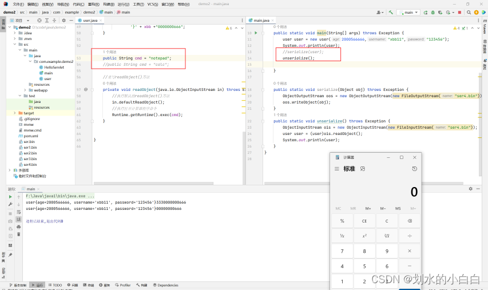Screen dimensions: 488x290
Task: Collapse the demo2 project root node
Action: (9, 27)
